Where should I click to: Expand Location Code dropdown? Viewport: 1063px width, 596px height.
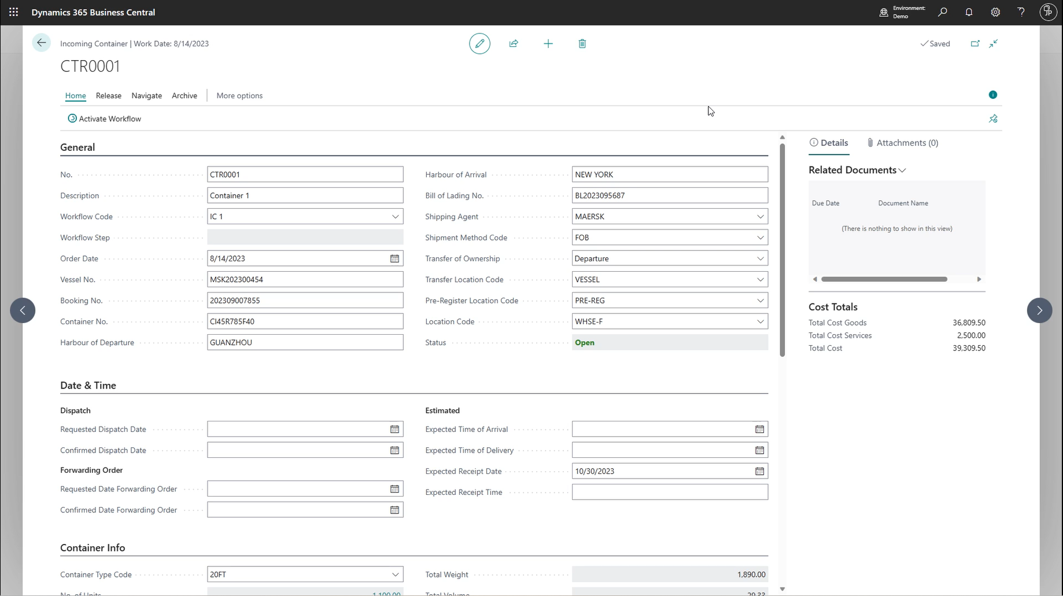(761, 321)
